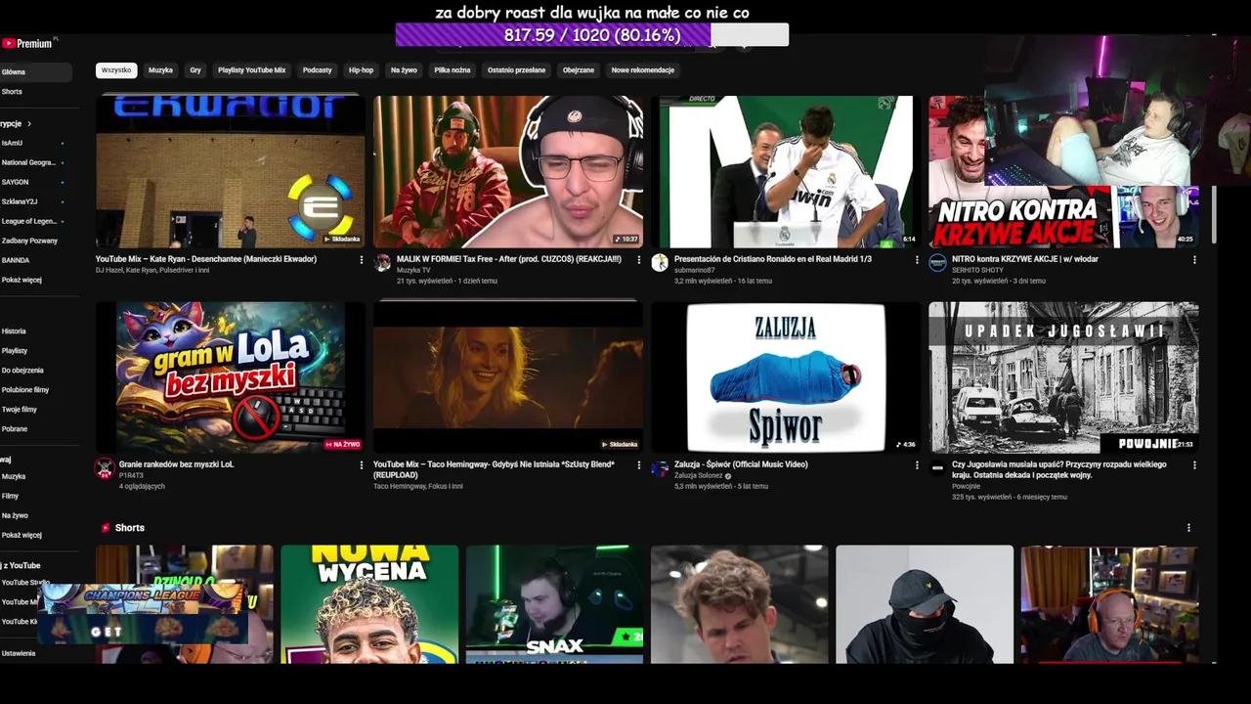
Task: Play the MALIK W FORMIE reaction thumbnail
Action: pos(508,172)
